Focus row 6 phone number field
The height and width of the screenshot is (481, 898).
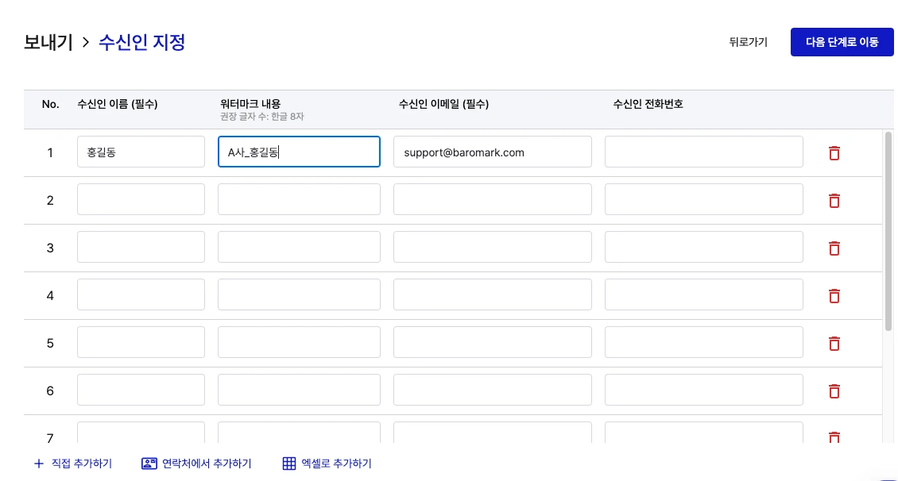tap(704, 390)
